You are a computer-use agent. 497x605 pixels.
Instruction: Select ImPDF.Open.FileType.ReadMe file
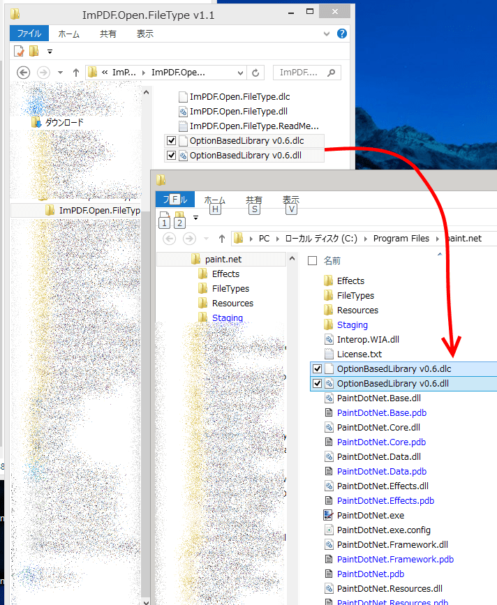pos(254,126)
